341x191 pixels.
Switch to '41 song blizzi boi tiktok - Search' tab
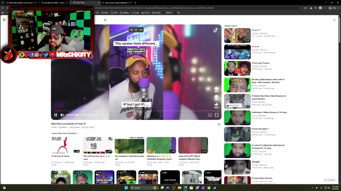coord(53,3)
